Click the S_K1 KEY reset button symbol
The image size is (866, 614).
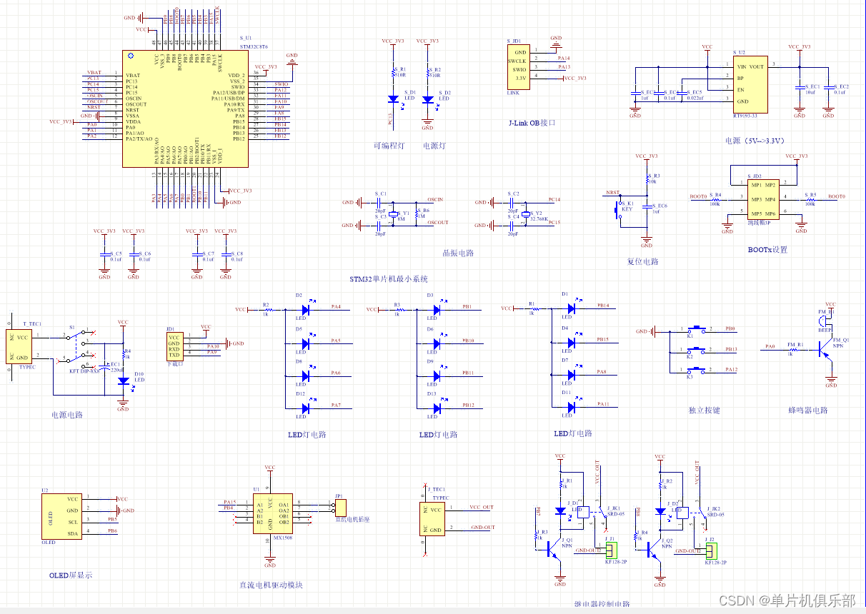[618, 209]
